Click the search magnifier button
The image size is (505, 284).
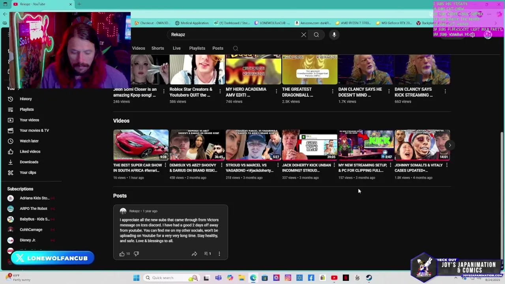tap(316, 35)
